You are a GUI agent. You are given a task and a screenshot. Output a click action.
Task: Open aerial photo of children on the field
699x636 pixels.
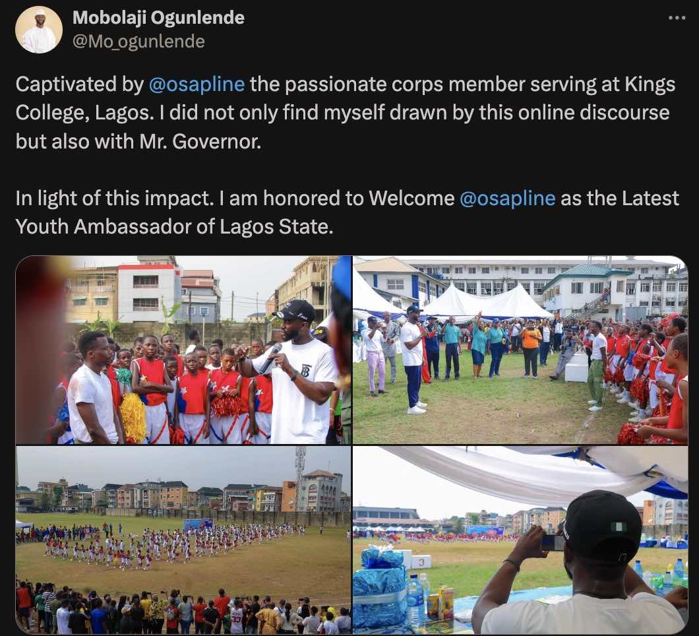[x=183, y=540]
